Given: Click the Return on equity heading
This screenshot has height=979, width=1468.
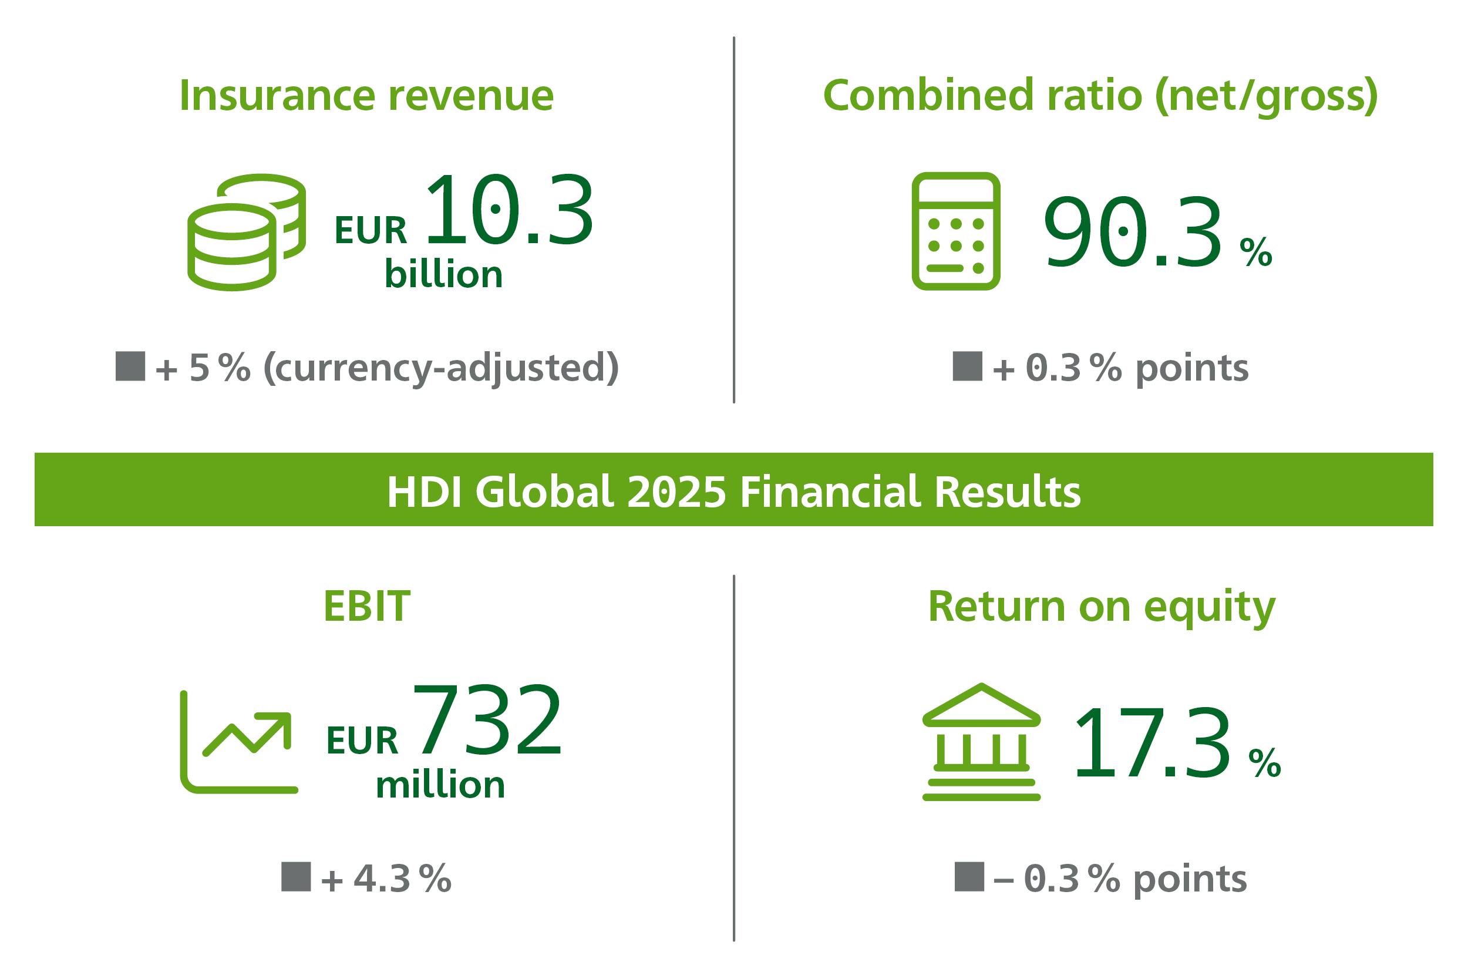Looking at the screenshot, I should click(x=1102, y=606).
